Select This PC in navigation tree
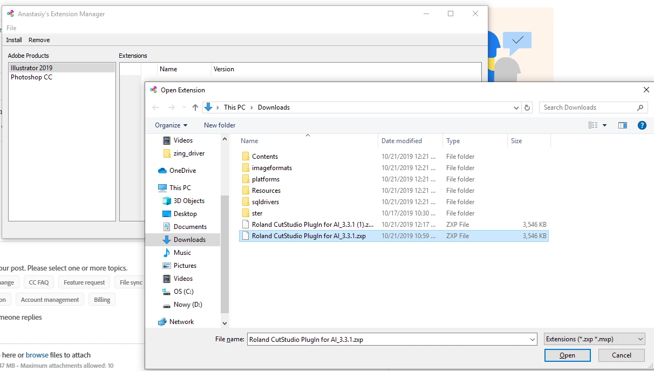 point(180,188)
